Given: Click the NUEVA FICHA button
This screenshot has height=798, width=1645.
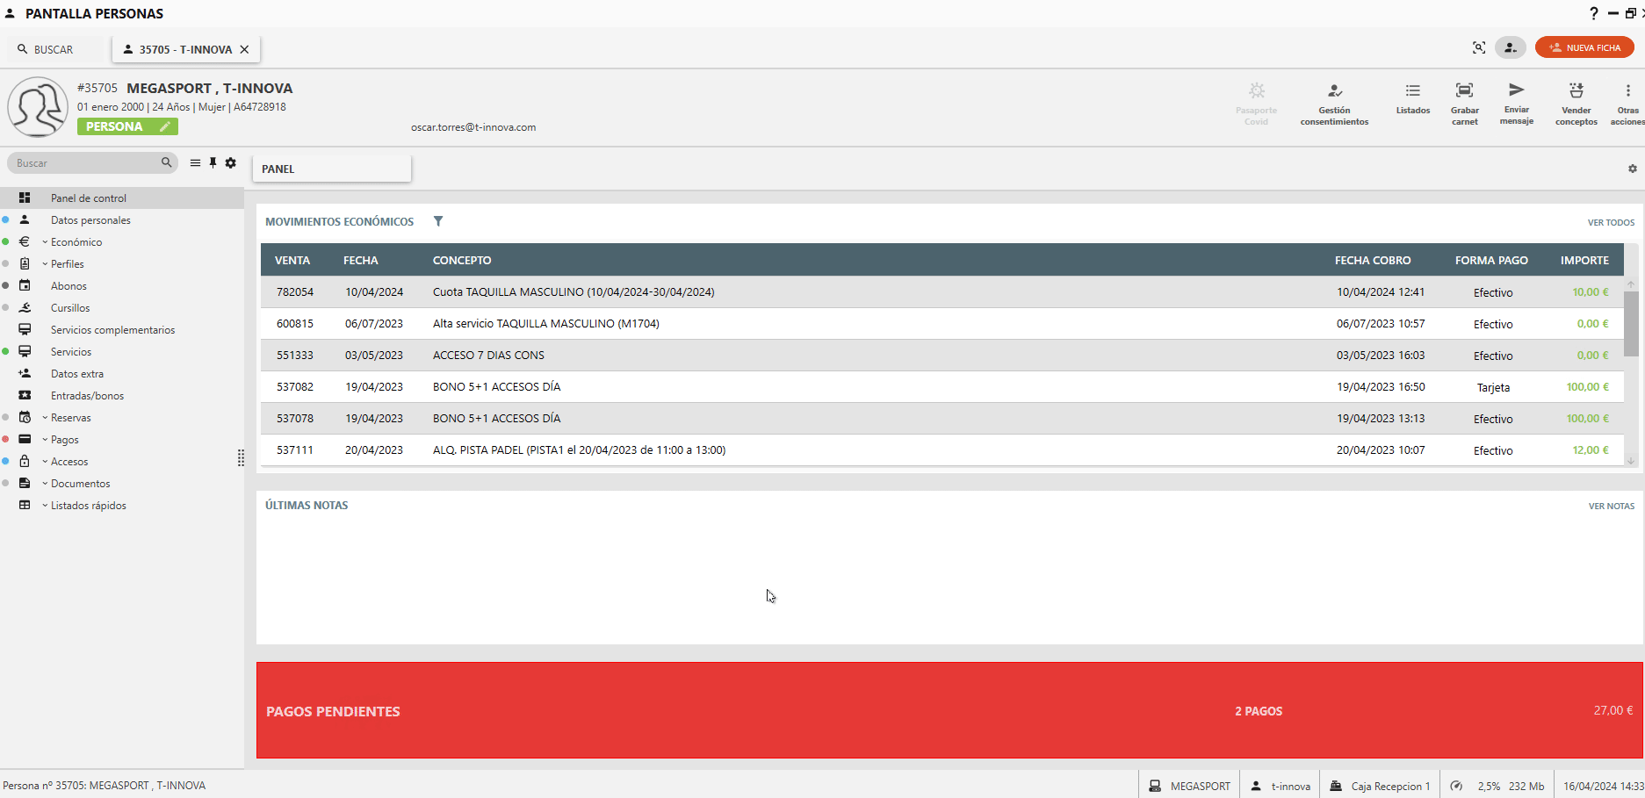Looking at the screenshot, I should [1584, 47].
